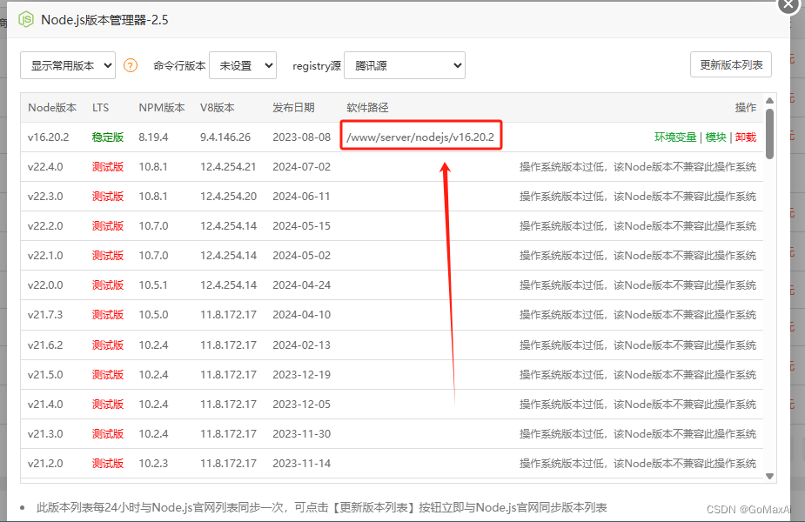Select the v22.1.0 version cell
The height and width of the screenshot is (522, 805).
[x=45, y=256]
